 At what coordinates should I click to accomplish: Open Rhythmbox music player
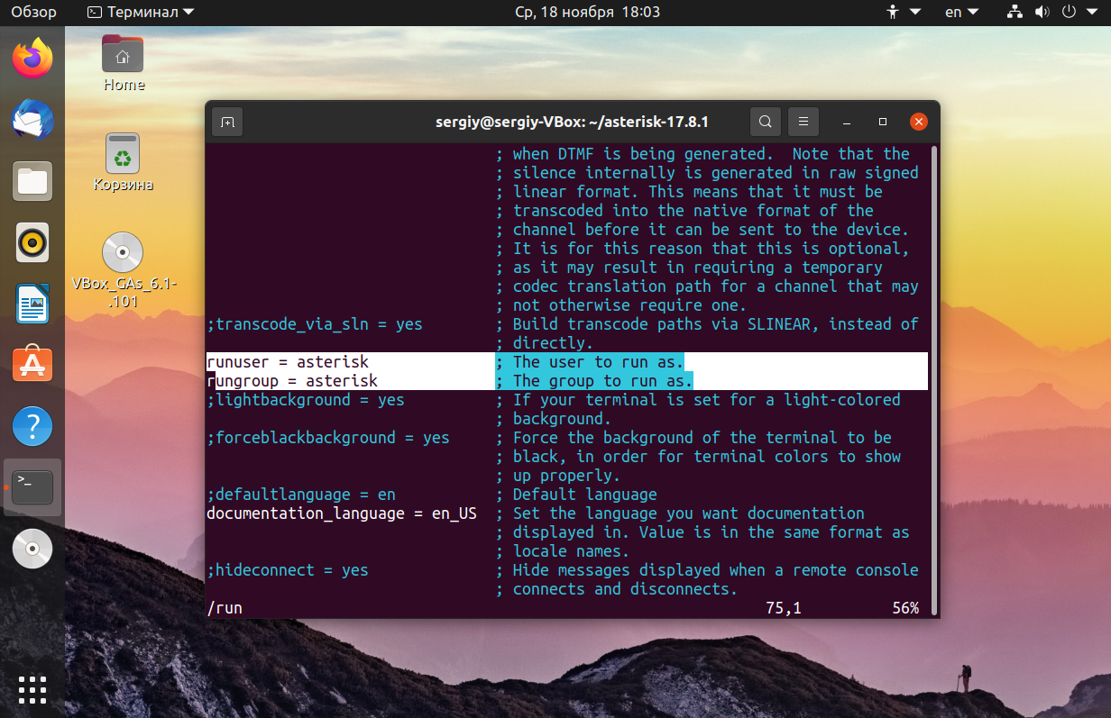[32, 242]
